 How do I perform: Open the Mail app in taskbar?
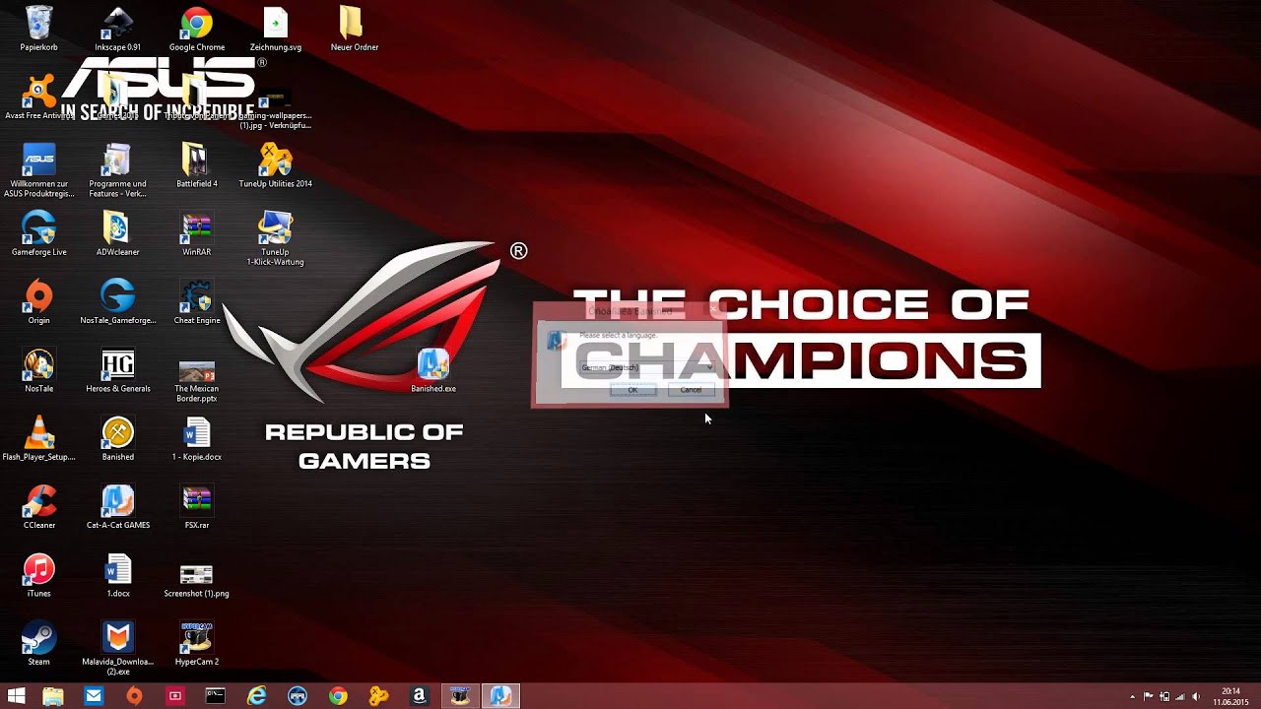tap(94, 696)
